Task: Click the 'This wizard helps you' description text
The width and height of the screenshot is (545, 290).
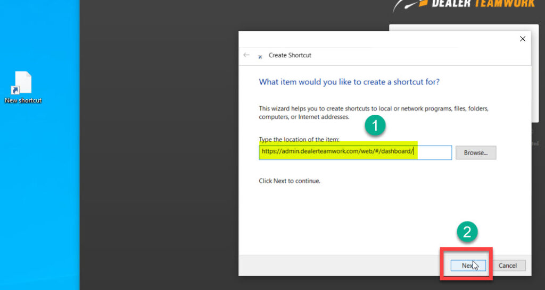Action: tap(374, 113)
